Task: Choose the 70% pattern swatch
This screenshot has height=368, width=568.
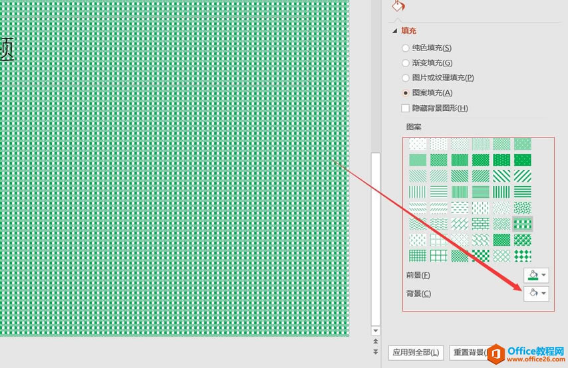Action: (x=460, y=160)
